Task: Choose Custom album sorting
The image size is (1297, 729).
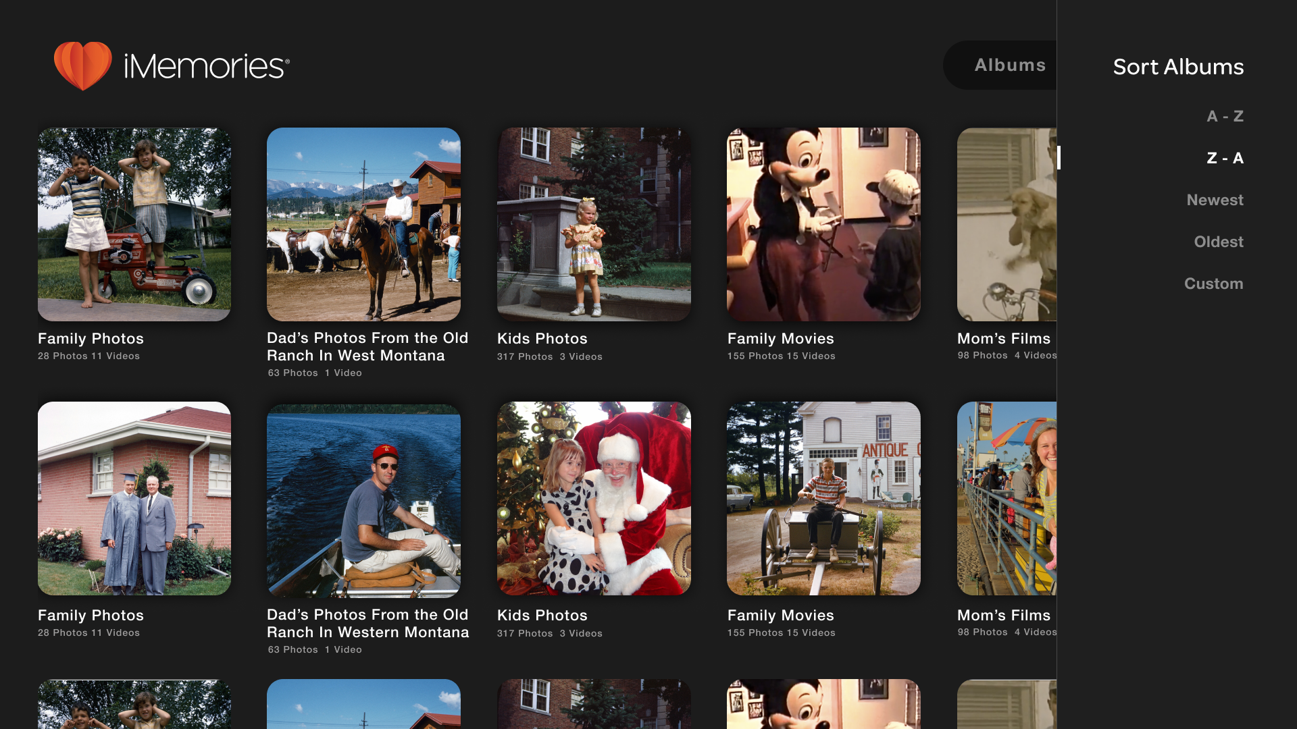Action: point(1213,283)
